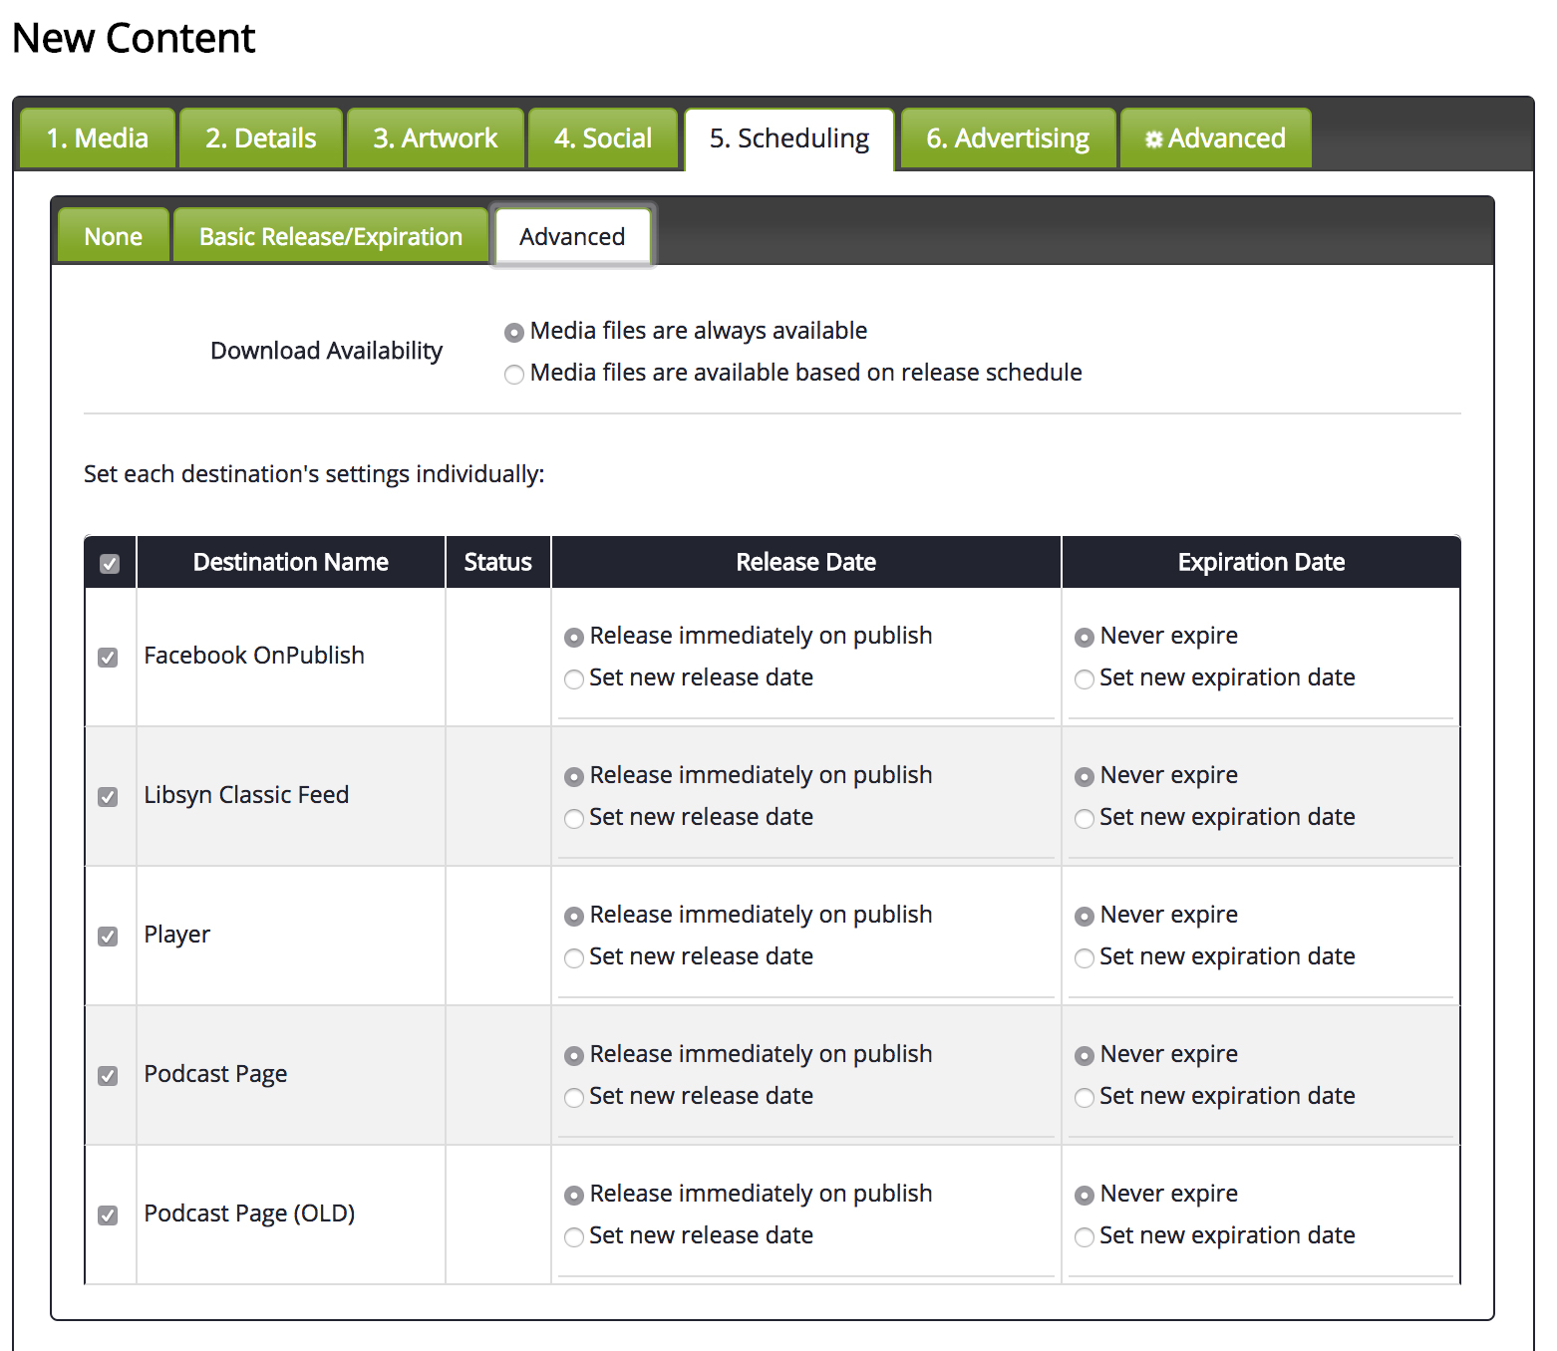The image size is (1557, 1351).
Task: Uncheck the Libsyn Classic Feed checkbox
Action: coord(108,797)
